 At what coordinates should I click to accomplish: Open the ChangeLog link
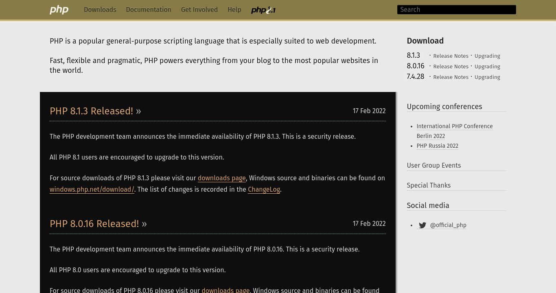pos(264,190)
